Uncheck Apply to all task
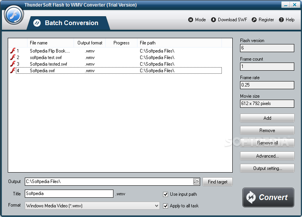302x217 pixels. pyautogui.click(x=165, y=206)
